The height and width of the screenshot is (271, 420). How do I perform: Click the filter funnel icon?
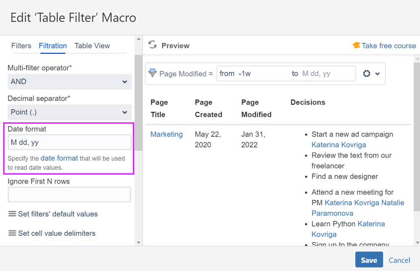[153, 73]
